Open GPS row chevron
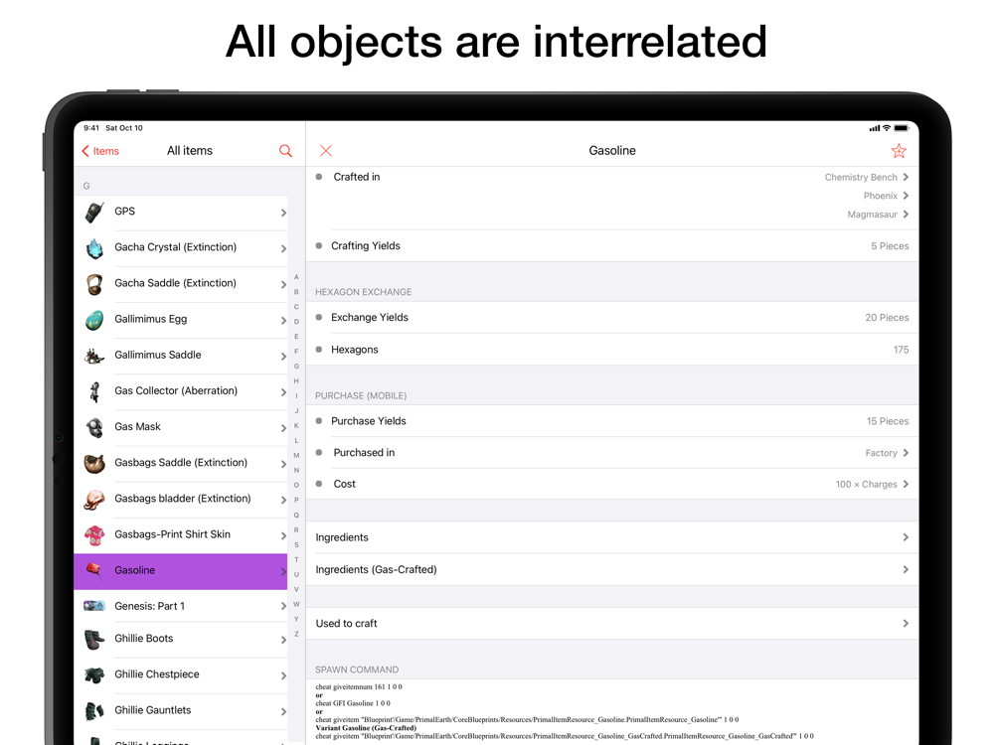The image size is (994, 745). pyautogui.click(x=283, y=213)
